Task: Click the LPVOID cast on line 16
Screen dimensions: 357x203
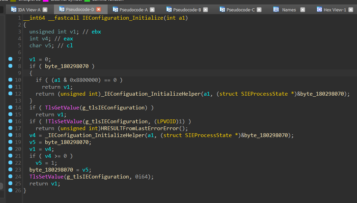Action: click(x=166, y=122)
